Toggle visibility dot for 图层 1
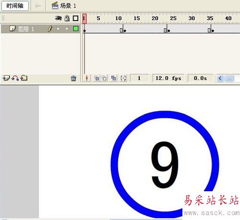 tap(58, 29)
